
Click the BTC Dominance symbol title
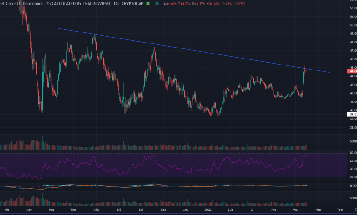coord(46,5)
